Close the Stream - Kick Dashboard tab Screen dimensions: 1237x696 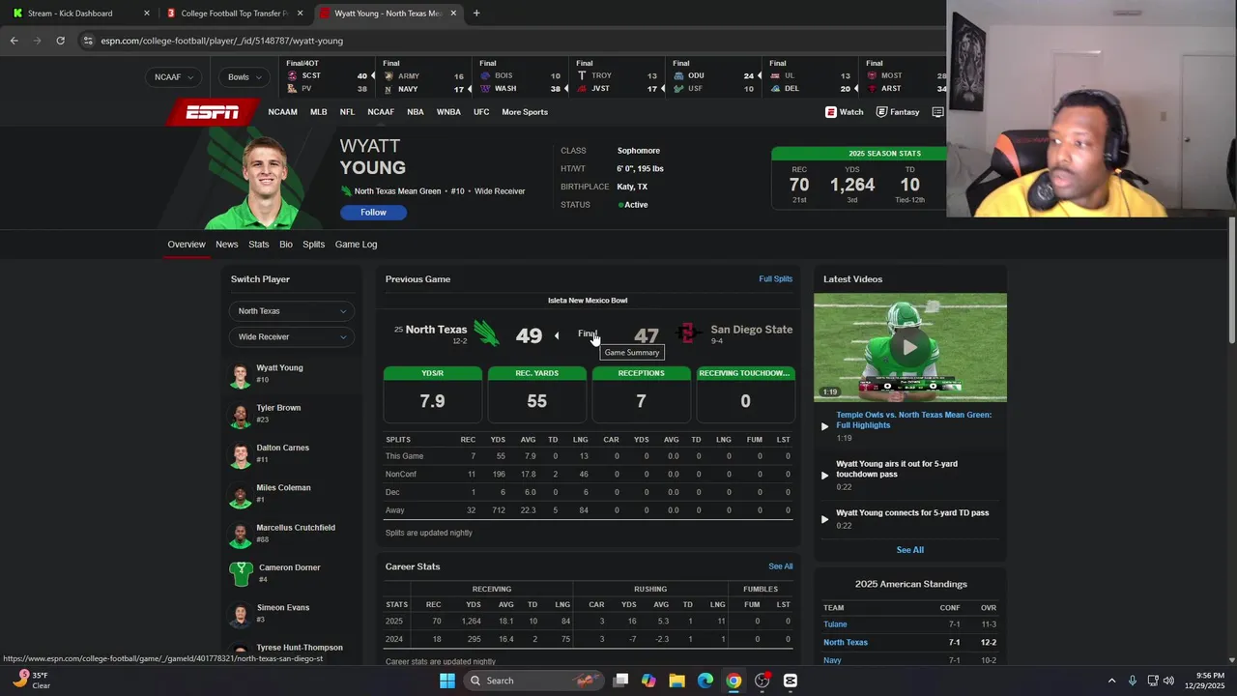(x=147, y=14)
